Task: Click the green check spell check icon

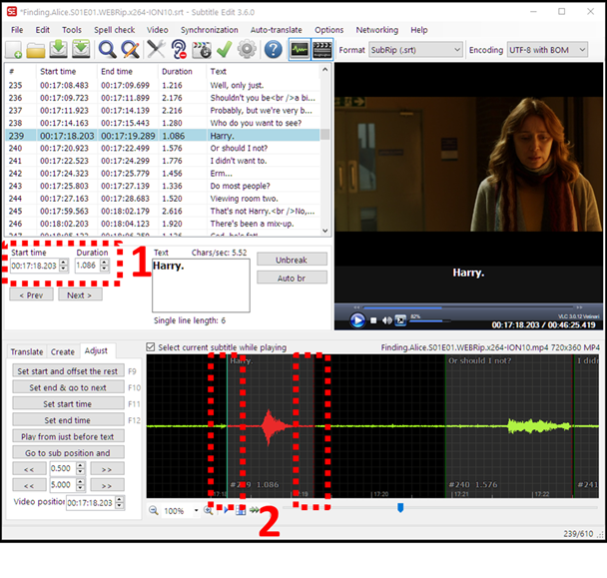Action: [224, 50]
